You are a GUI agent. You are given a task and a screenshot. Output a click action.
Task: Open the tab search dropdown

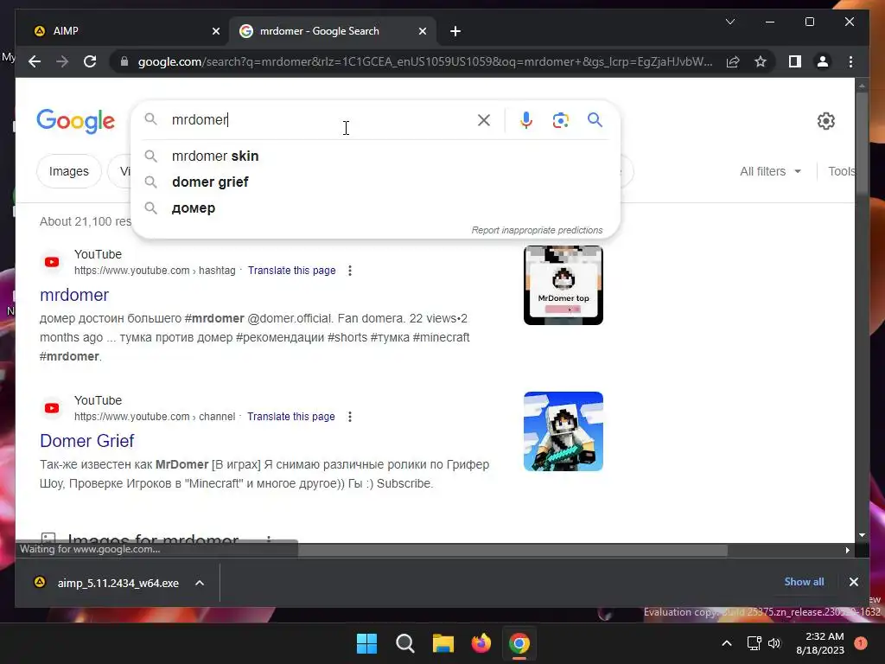pyautogui.click(x=729, y=22)
